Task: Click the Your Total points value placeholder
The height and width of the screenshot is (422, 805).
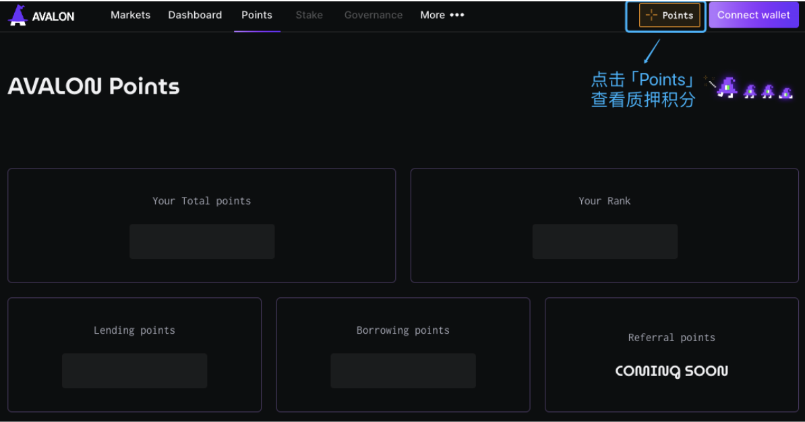Action: pyautogui.click(x=202, y=241)
